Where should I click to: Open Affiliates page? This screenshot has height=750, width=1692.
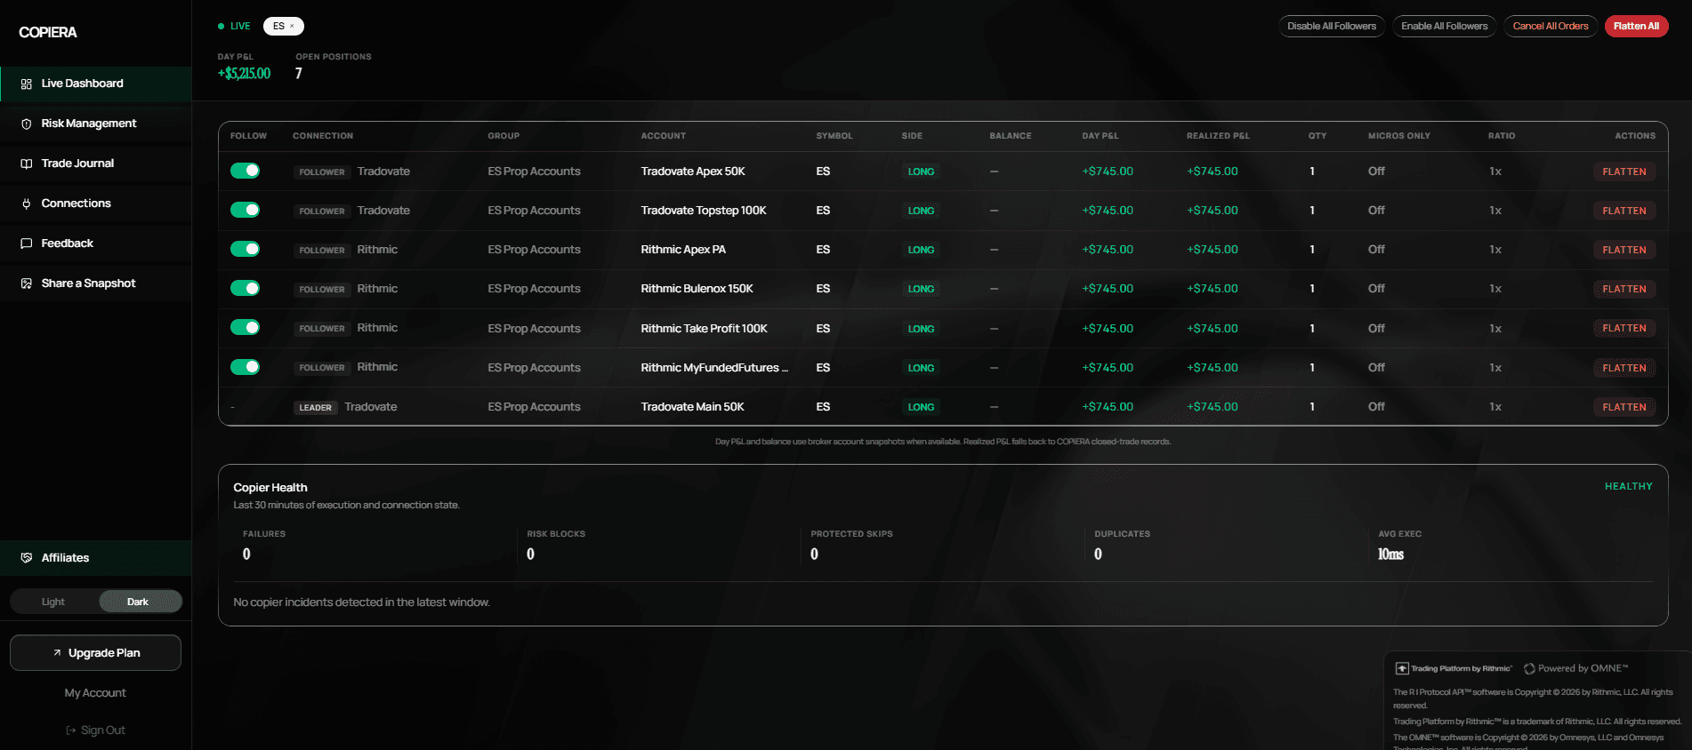click(95, 558)
